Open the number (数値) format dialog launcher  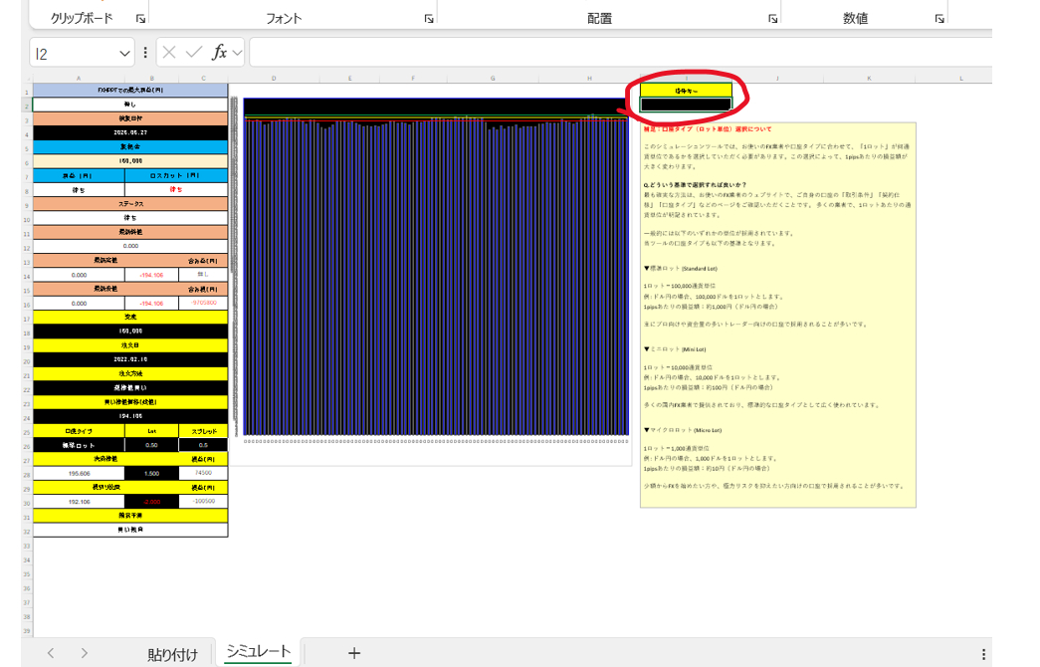(x=938, y=19)
